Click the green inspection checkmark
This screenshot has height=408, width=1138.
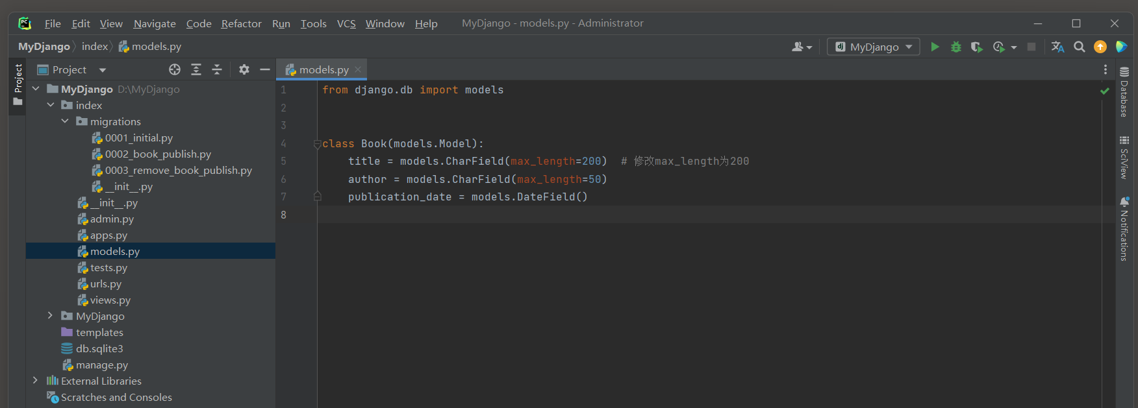[1105, 91]
